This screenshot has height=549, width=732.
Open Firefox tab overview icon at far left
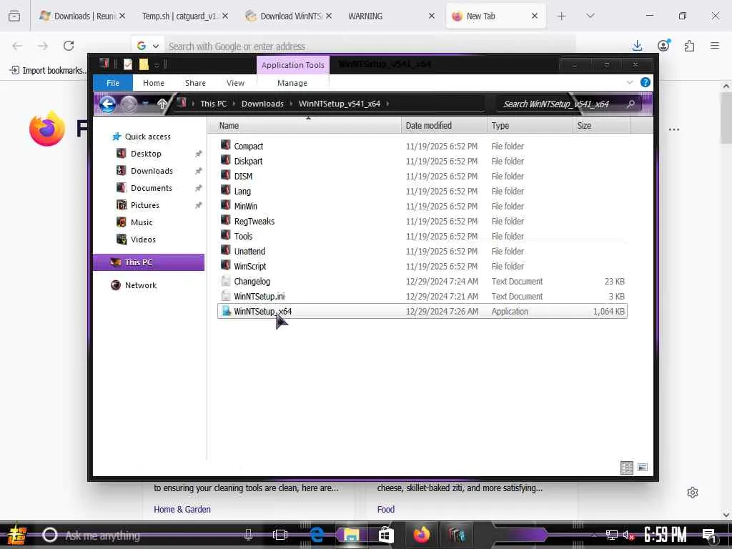14,16
